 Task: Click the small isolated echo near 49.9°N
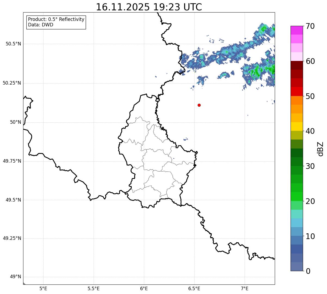point(186,139)
